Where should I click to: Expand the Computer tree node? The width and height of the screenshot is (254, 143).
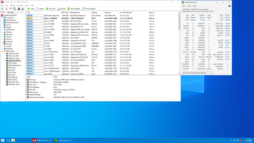[x=2, y=17]
